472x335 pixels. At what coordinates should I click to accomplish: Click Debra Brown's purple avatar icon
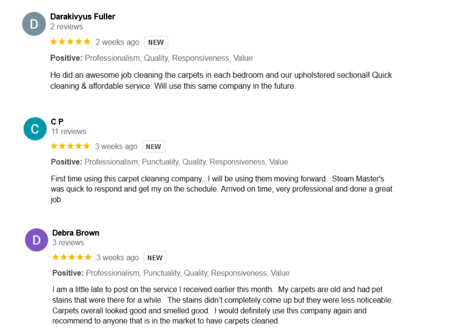tap(36, 240)
